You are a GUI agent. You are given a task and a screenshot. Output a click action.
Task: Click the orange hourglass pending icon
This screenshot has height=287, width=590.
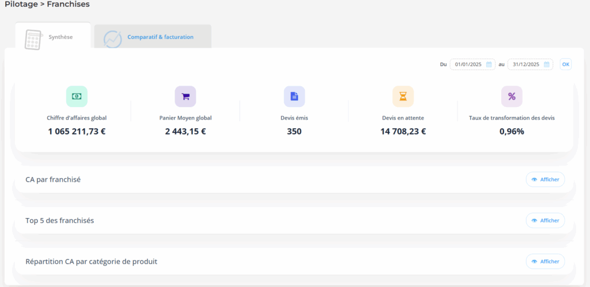pyautogui.click(x=403, y=96)
